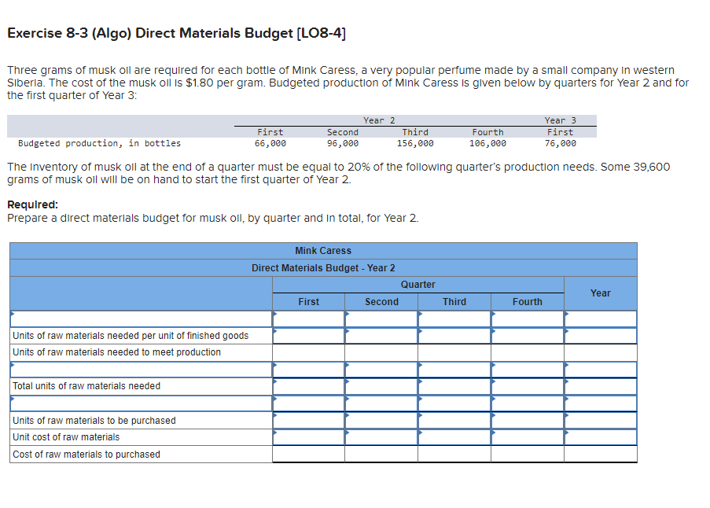This screenshot has height=508, width=710.
Task: Click Third quarter total units of raw materials cell
Action: tap(454, 385)
